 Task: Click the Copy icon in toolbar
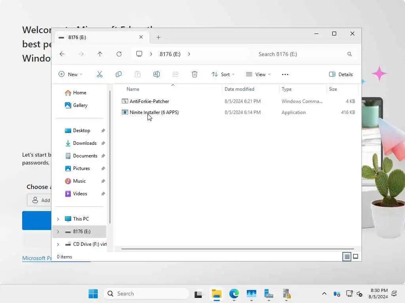tap(119, 75)
